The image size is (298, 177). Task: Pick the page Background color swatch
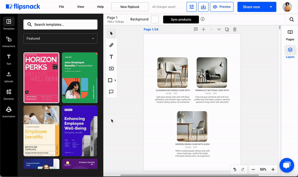pos(155,19)
